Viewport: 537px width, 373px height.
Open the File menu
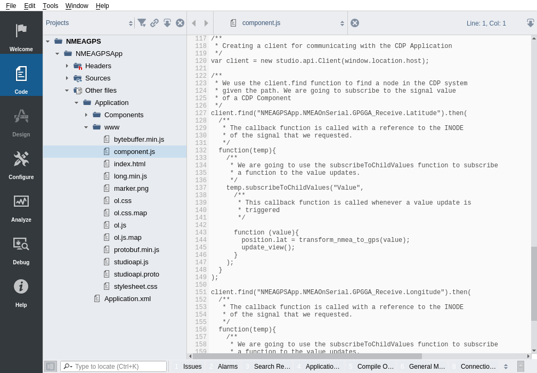11,6
